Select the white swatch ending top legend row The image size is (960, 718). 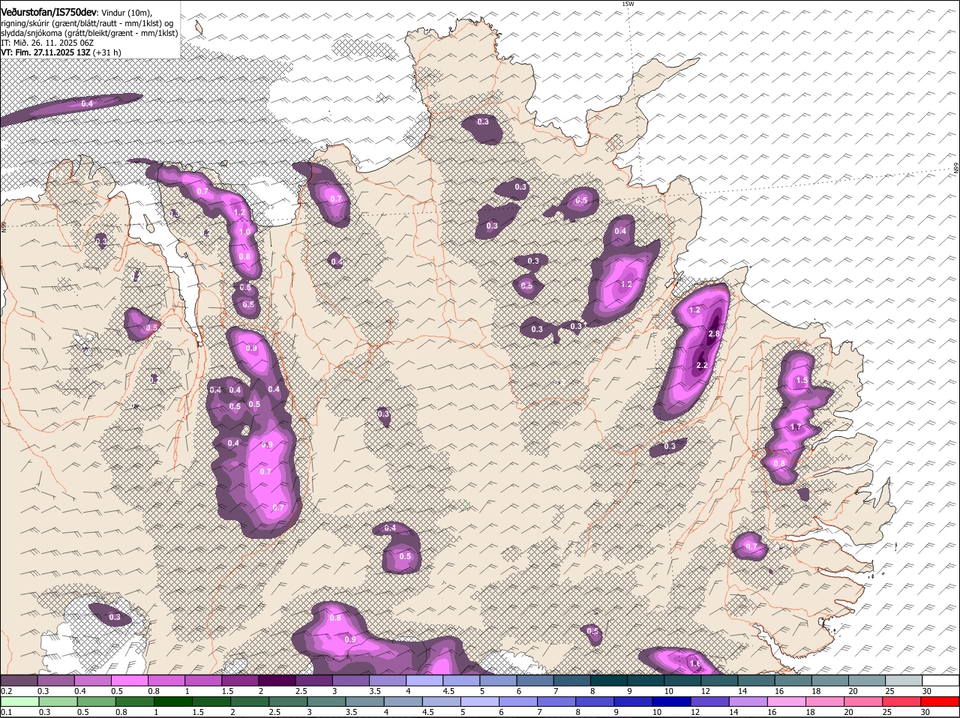(x=940, y=681)
